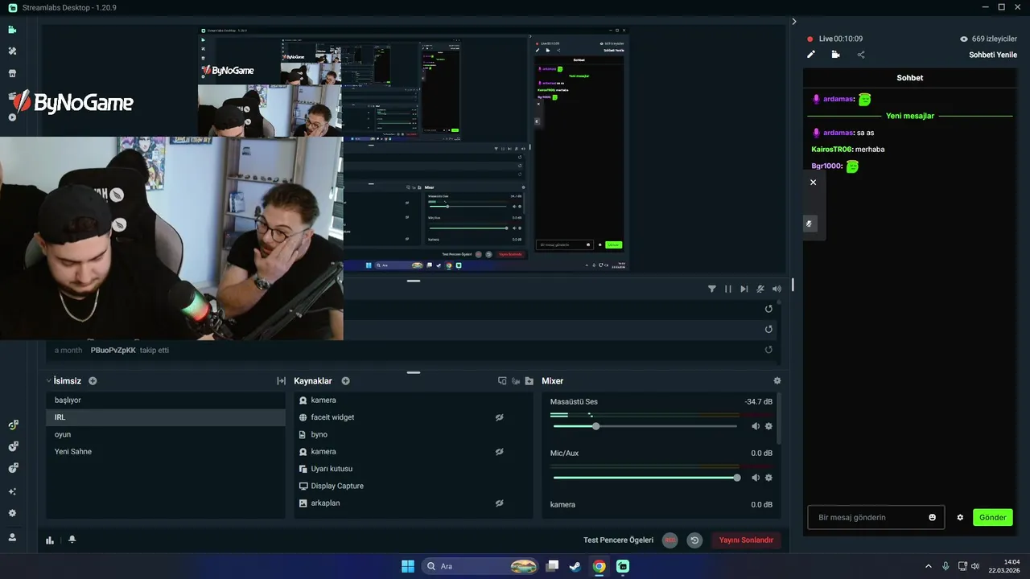Image resolution: width=1030 pixels, height=579 pixels.
Task: Open the emoji picker in chat input
Action: coord(933,517)
